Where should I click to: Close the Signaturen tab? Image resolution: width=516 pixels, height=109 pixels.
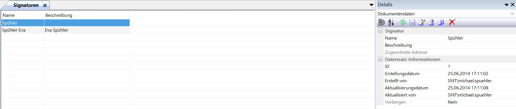pos(45,5)
